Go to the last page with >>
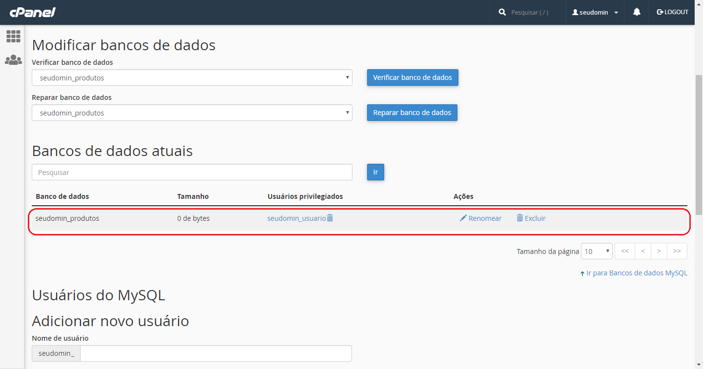 677,251
